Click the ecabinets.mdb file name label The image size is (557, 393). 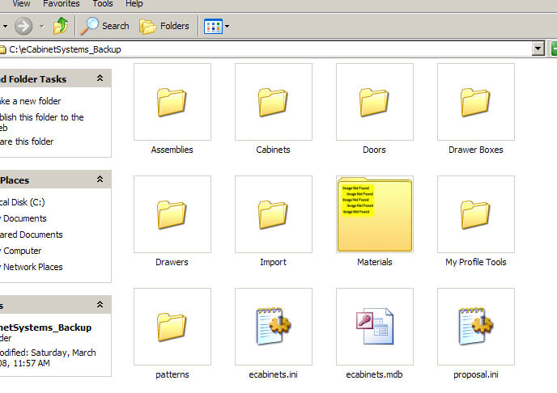point(374,375)
